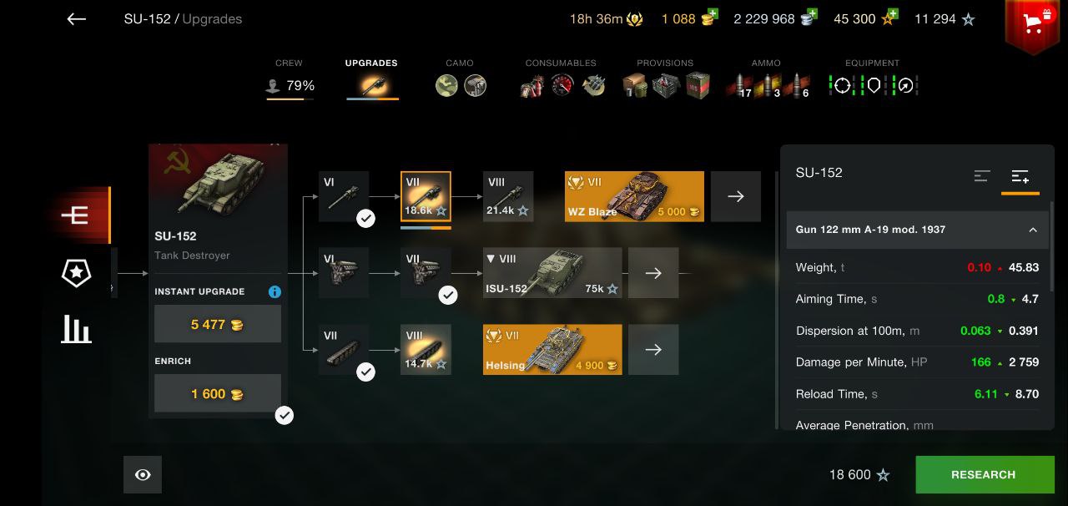Open the Ammo tab

(766, 78)
